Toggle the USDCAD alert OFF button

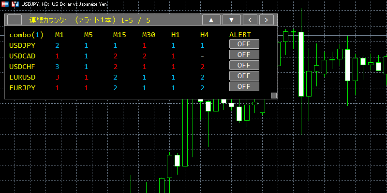[244, 55]
